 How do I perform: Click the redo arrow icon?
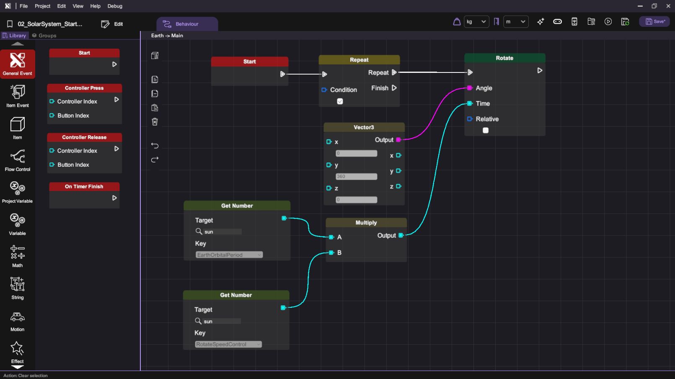pyautogui.click(x=155, y=160)
